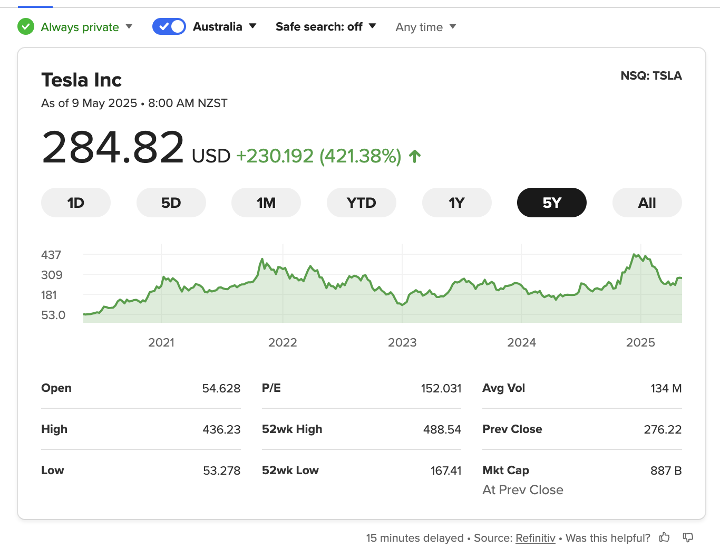Click the 437 y-axis label
Image resolution: width=720 pixels, height=557 pixels.
coord(51,255)
